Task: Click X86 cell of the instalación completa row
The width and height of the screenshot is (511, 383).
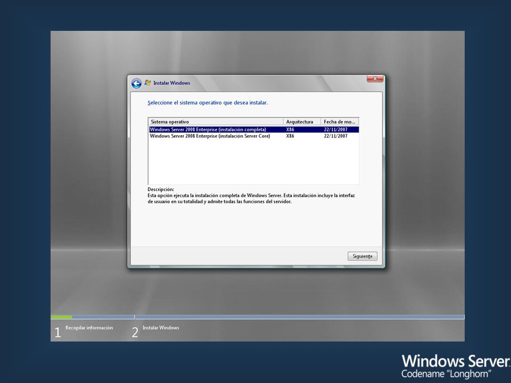Action: click(x=290, y=129)
